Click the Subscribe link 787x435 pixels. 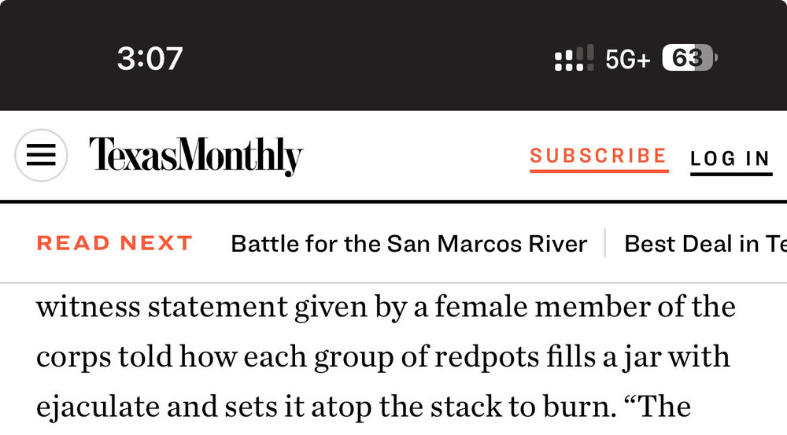point(598,156)
